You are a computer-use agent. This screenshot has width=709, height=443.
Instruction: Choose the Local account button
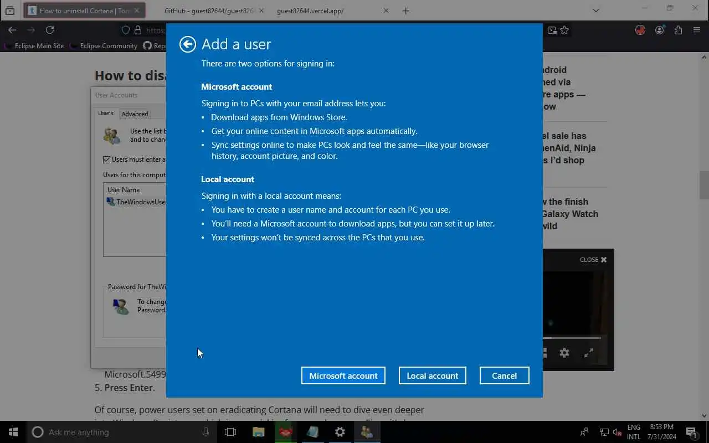point(433,375)
